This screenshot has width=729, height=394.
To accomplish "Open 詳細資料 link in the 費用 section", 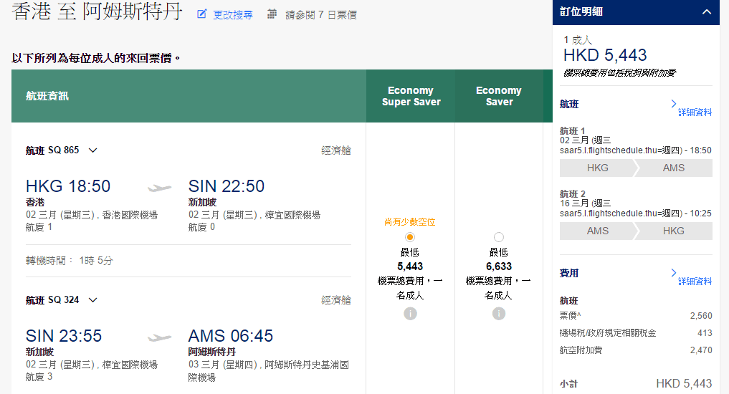I will tap(695, 282).
